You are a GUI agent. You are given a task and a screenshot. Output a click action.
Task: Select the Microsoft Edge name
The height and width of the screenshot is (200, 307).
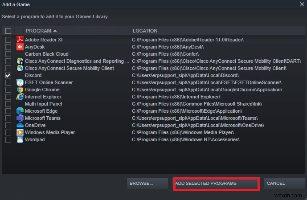(41, 111)
